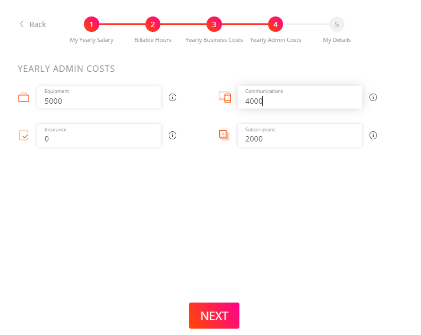This screenshot has width=421, height=335.
Task: Show info for Equipment field
Action: pos(173,97)
